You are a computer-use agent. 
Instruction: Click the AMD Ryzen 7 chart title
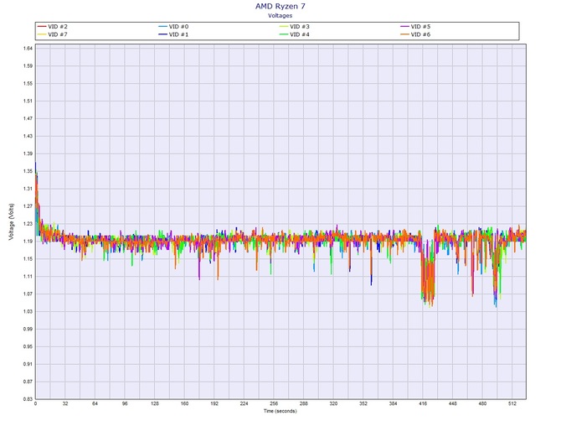click(280, 6)
